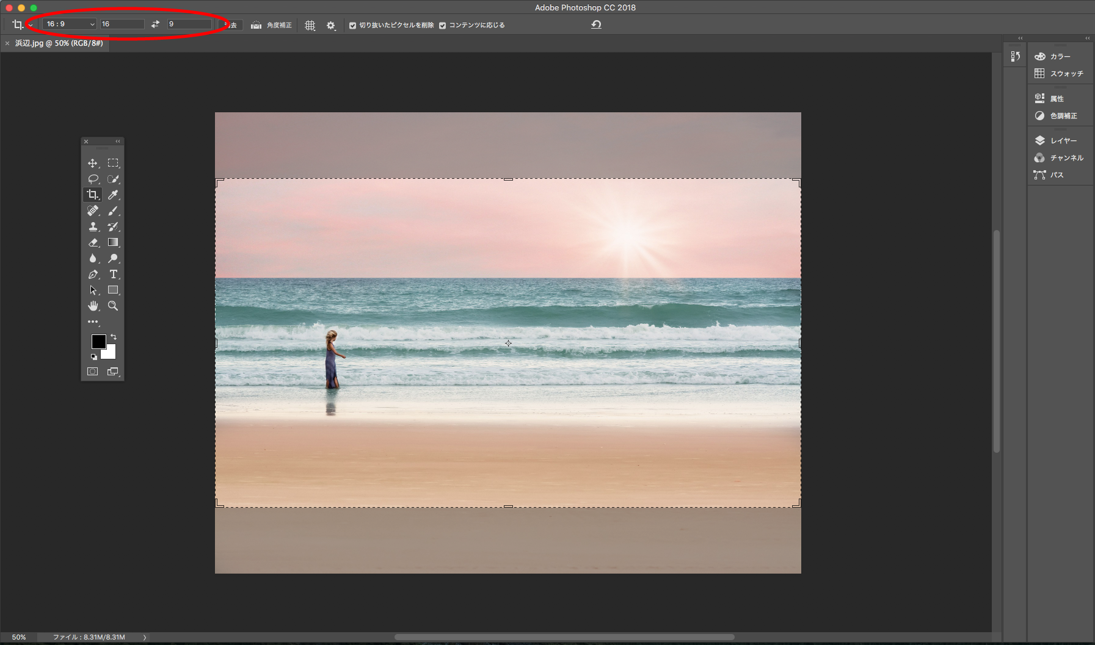The image size is (1095, 645).
Task: Open crop overlay grid options
Action: [310, 25]
